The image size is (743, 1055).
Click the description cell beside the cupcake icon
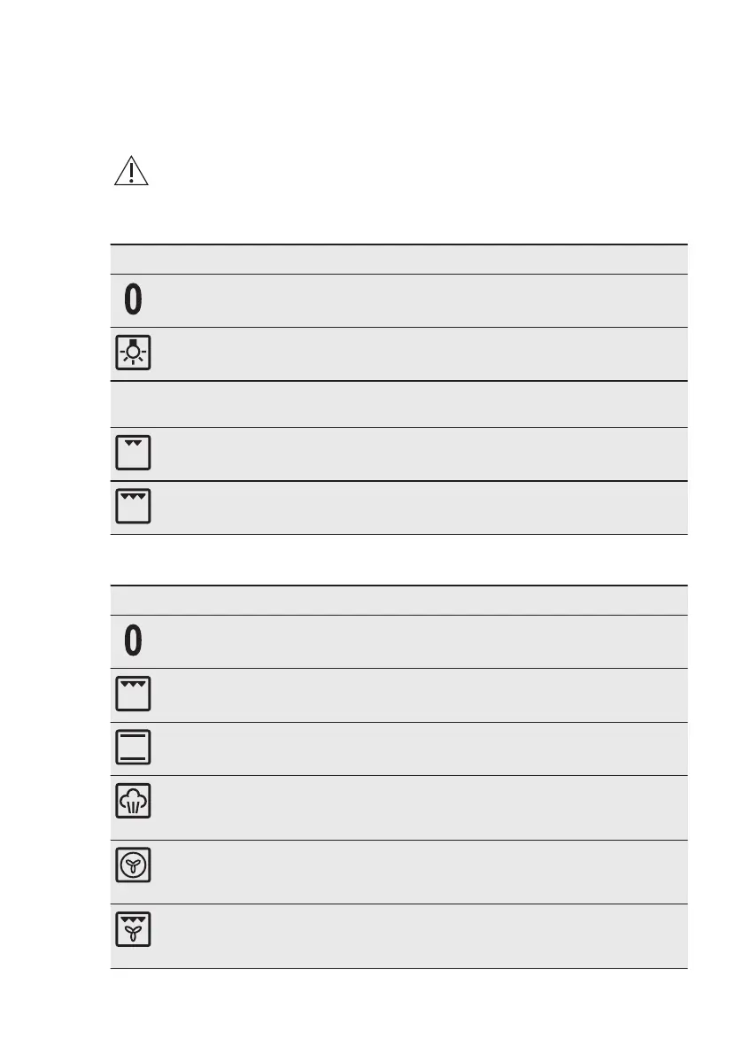[422, 807]
